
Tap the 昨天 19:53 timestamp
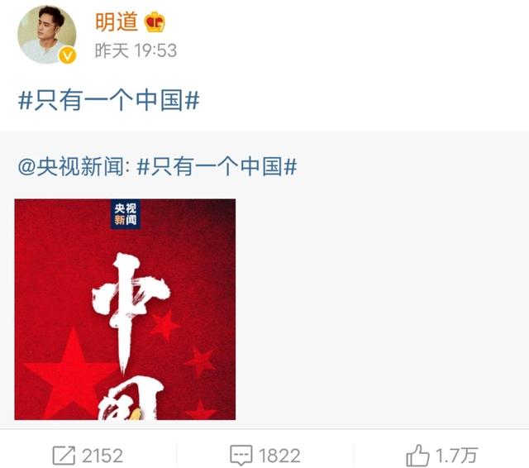click(136, 50)
